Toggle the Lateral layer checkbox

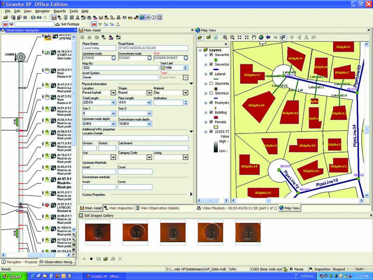pos(211,74)
